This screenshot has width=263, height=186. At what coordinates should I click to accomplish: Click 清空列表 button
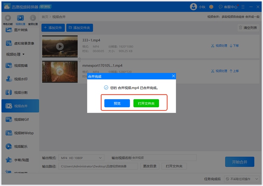click(248, 28)
